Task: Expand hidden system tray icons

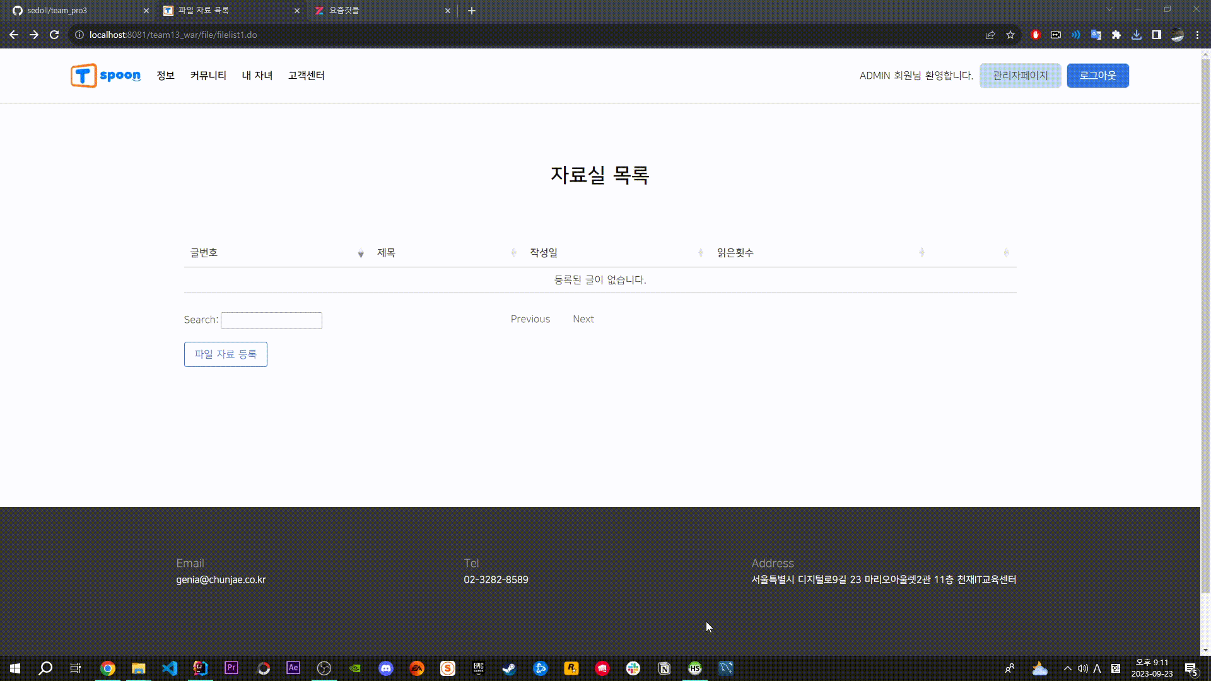Action: pyautogui.click(x=1067, y=668)
